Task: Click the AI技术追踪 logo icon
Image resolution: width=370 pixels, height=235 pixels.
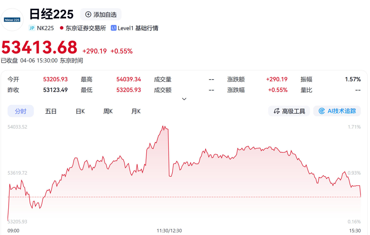Action: point(322,111)
